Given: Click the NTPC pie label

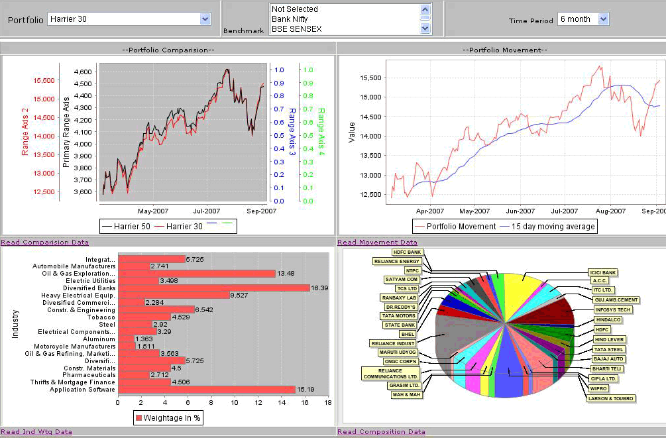Looking at the screenshot, I should (412, 270).
